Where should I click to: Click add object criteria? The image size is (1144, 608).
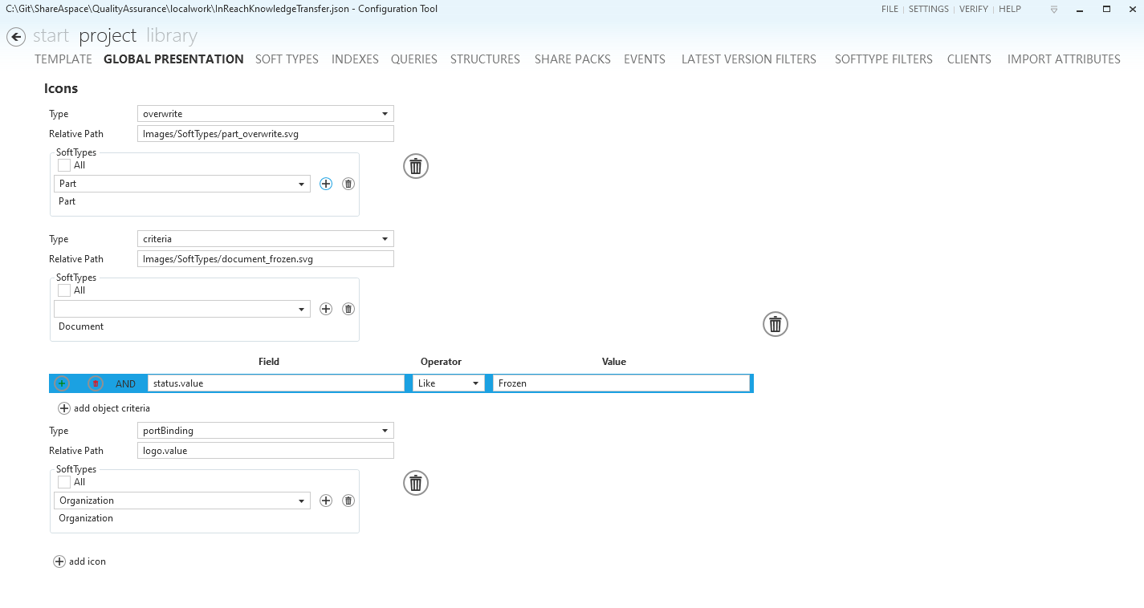(104, 408)
